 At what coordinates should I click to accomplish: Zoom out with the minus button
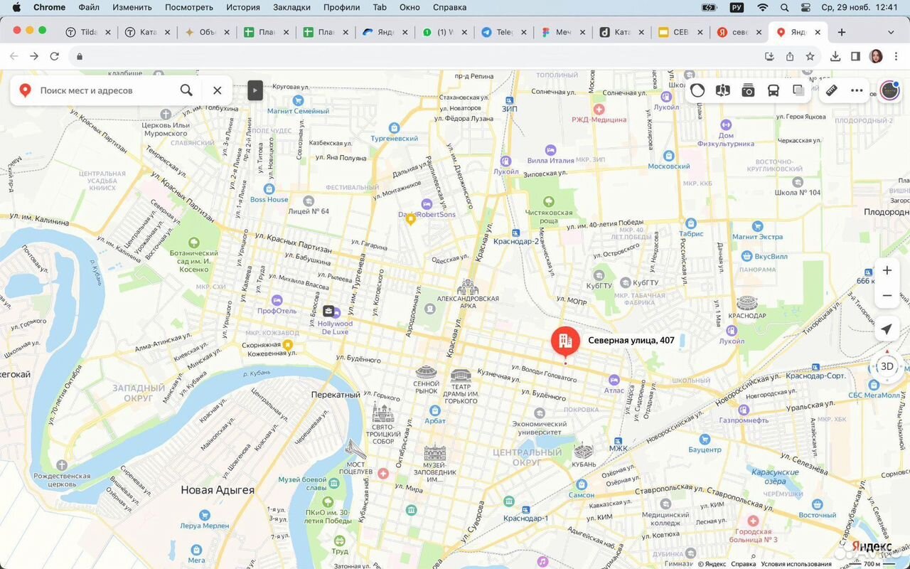point(887,295)
